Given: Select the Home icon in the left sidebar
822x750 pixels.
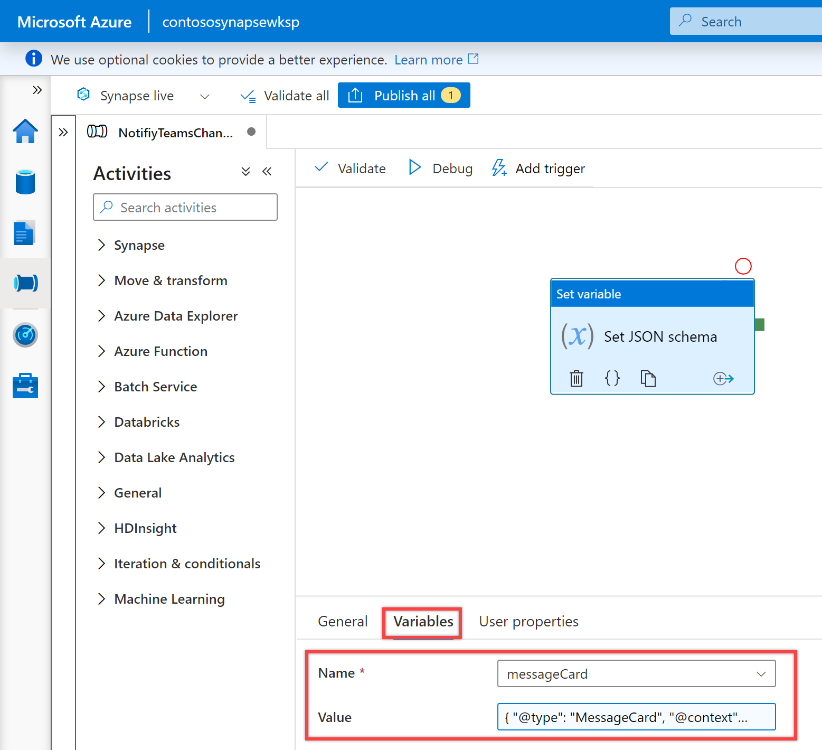Looking at the screenshot, I should pyautogui.click(x=25, y=132).
